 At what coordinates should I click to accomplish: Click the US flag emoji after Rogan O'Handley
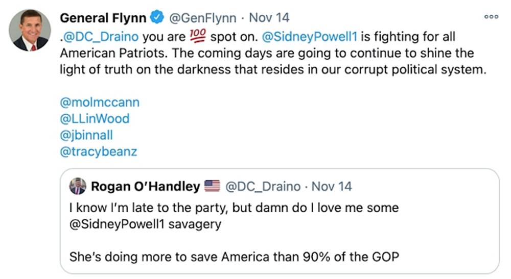(212, 187)
